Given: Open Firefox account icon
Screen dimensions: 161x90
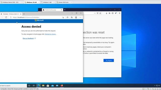Looking at the screenshot, I should pyautogui.click(x=116, y=13).
